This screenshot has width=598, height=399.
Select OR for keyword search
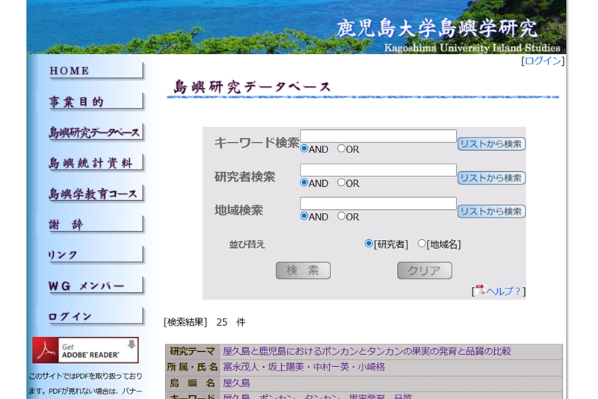[342, 149]
